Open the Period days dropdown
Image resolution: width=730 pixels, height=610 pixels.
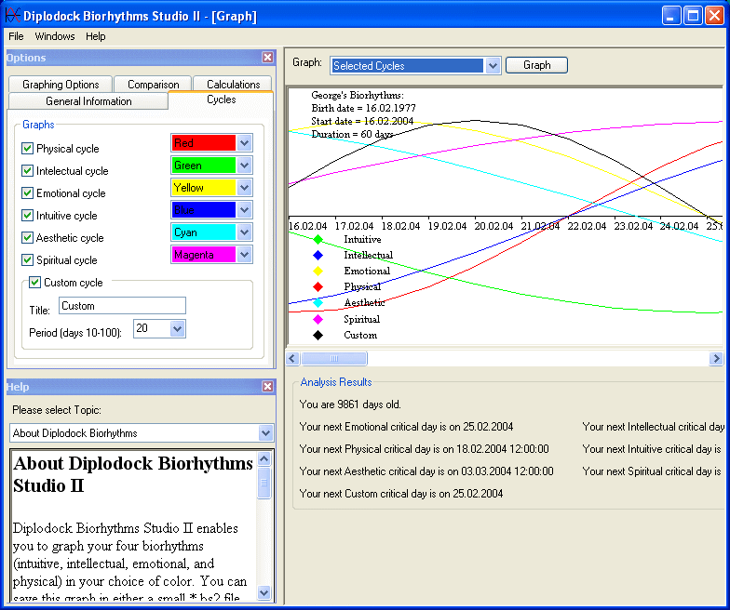click(x=177, y=329)
